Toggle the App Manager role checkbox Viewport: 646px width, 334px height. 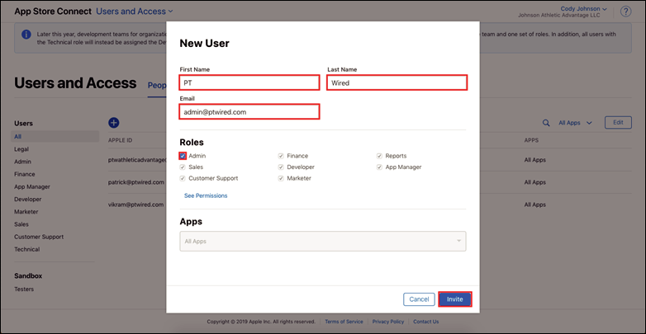click(379, 167)
